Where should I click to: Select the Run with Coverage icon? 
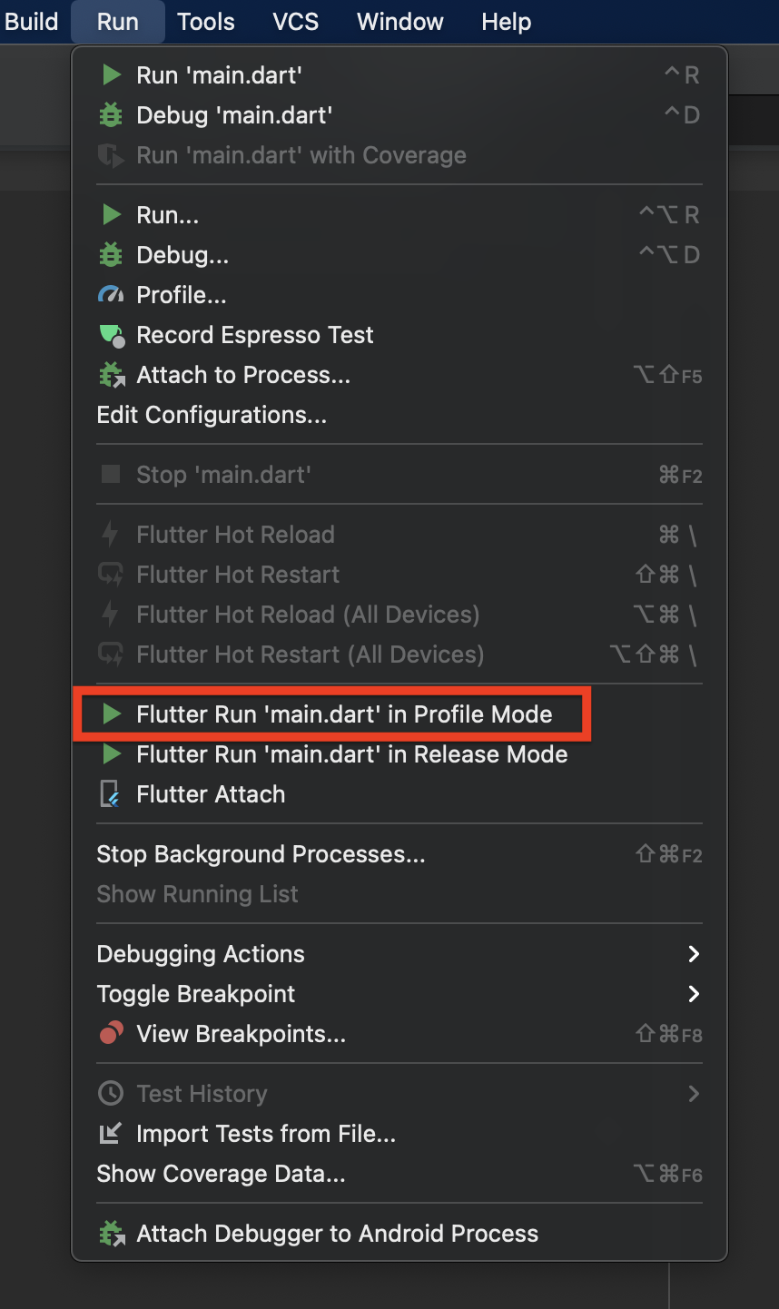(111, 155)
